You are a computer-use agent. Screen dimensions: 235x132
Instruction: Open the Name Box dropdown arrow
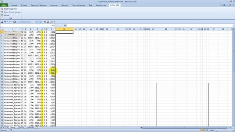pyautogui.click(x=53, y=26)
